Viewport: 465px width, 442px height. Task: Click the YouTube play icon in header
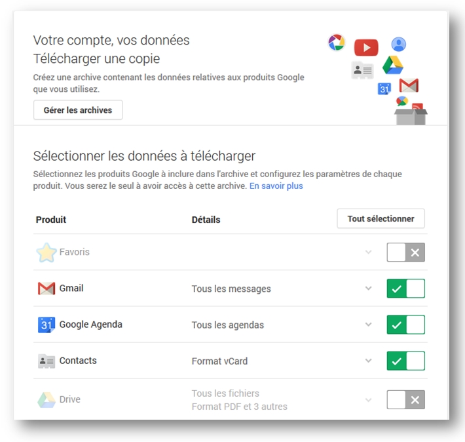coord(366,47)
